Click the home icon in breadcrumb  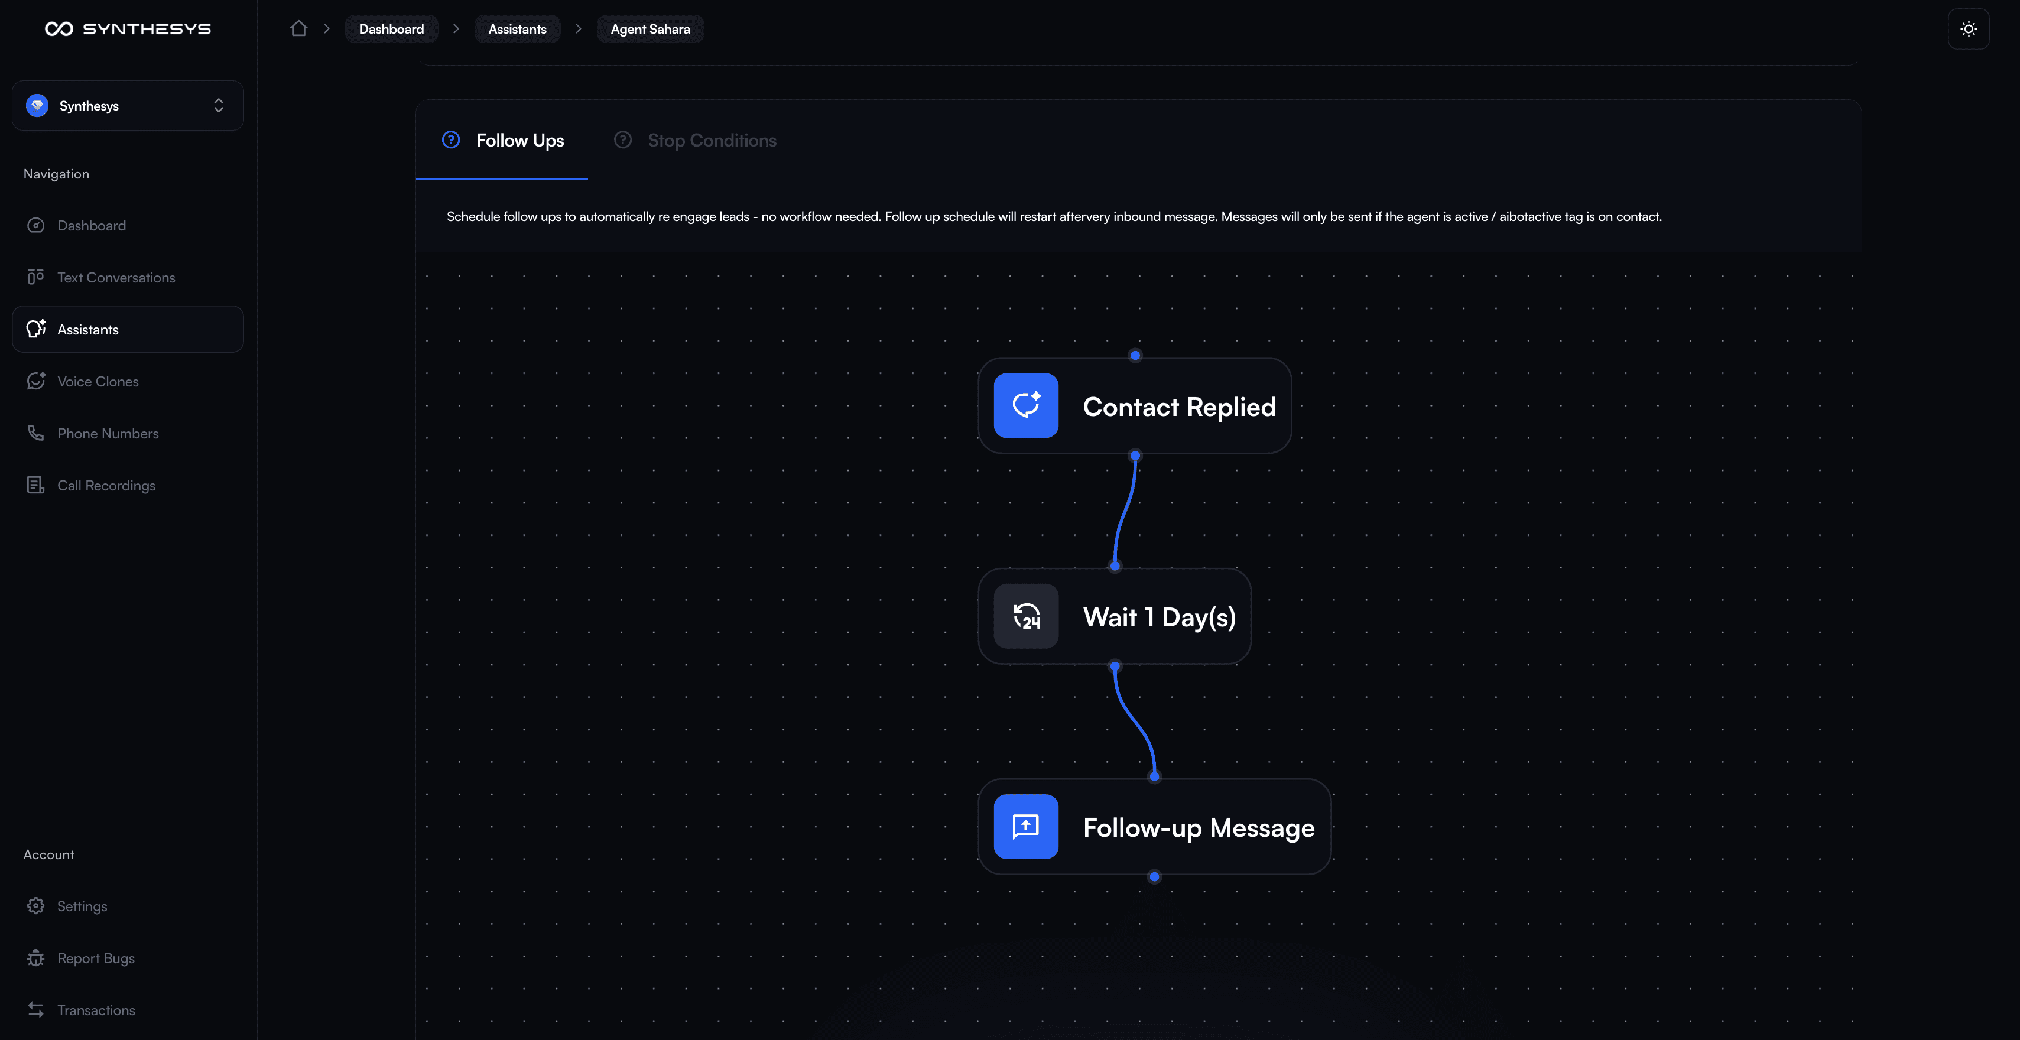(x=298, y=29)
